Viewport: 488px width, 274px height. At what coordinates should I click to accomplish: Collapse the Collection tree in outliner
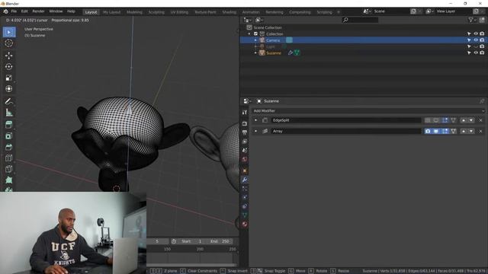249,33
